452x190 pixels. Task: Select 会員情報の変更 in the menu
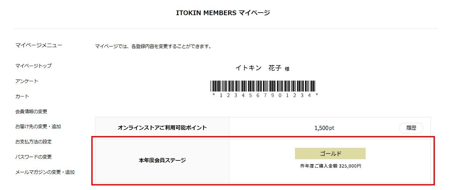coord(31,111)
